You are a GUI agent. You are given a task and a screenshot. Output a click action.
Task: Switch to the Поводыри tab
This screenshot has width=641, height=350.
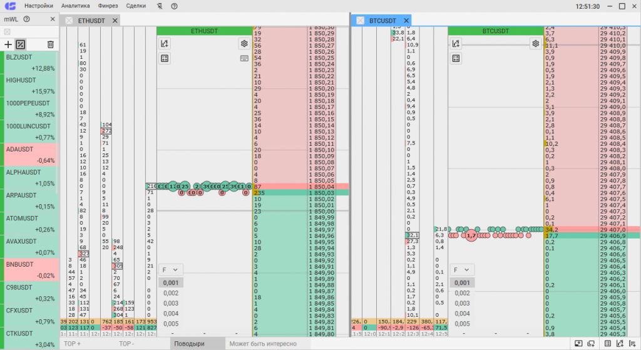coord(189,344)
